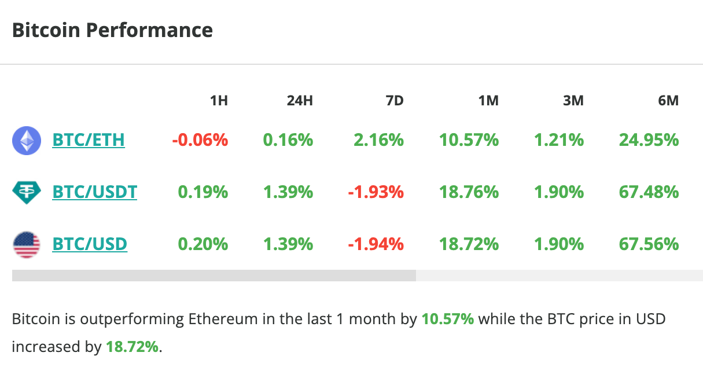
Task: Click the 24.95% BTC/ETH 6M value
Action: pos(649,140)
